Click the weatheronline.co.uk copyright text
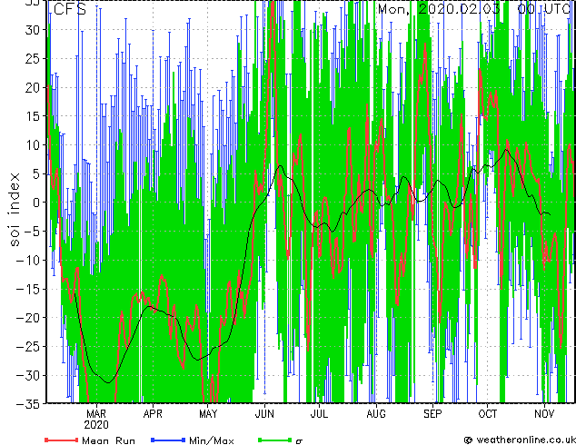The width and height of the screenshot is (576, 445). 520,440
